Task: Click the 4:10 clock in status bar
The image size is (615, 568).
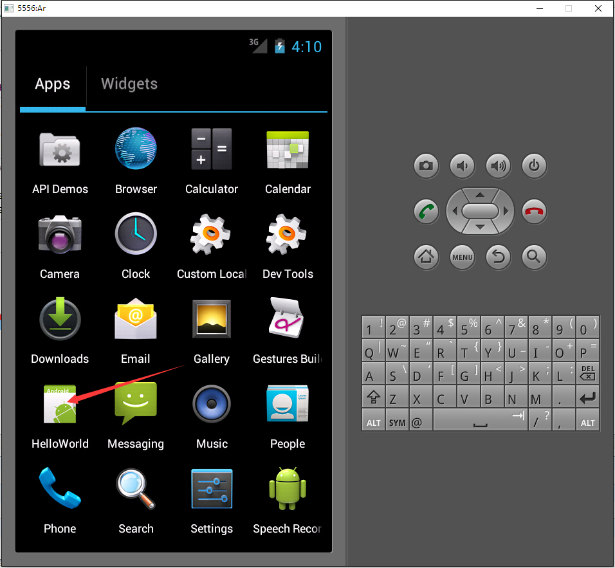Action: click(306, 47)
